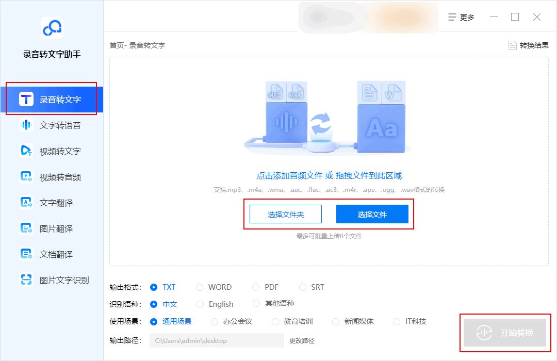
Task: Minimize the window
Action: click(494, 17)
